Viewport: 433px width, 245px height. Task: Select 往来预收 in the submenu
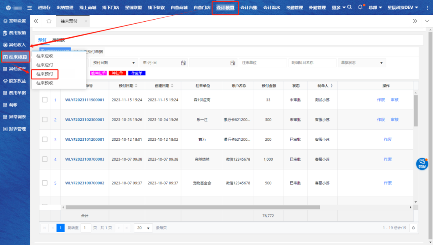pyautogui.click(x=45, y=83)
